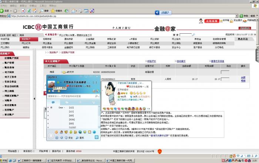Click the 网站地图 footer link
Image resolution: width=259 pixels, height=163 pixels.
[x=12, y=151]
